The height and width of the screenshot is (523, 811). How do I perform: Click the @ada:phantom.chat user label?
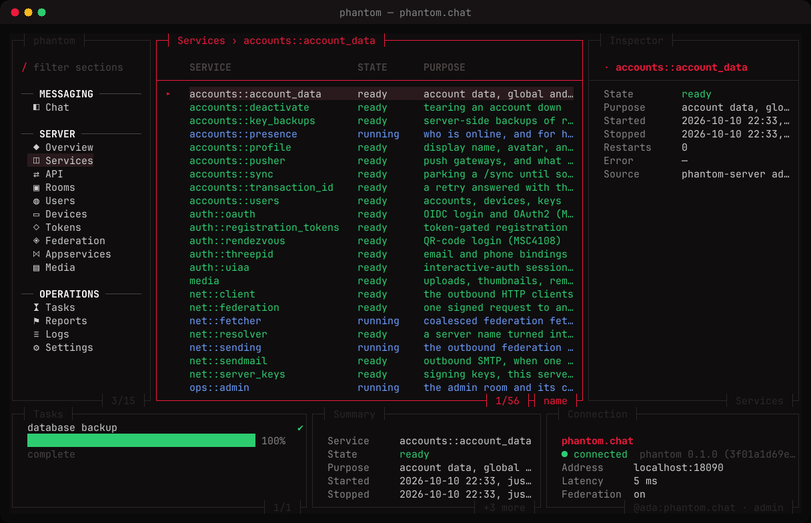[684, 508]
